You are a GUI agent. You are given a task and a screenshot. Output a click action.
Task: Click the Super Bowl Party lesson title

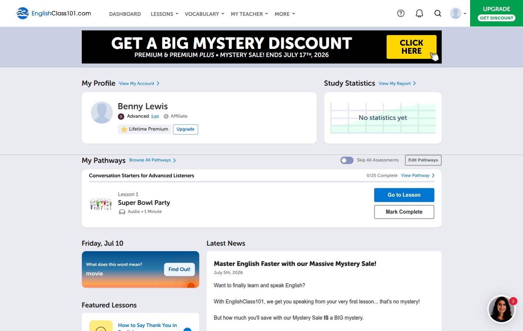pos(144,203)
